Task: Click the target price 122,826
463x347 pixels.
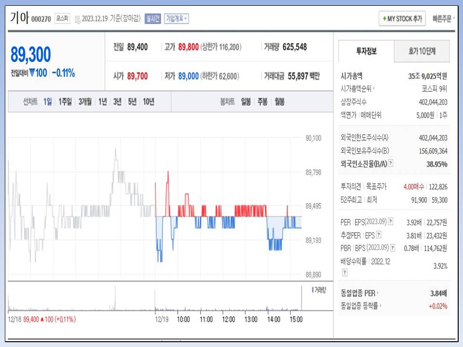Action: (438, 187)
